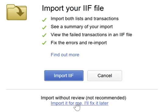Click View the failed transactions in an IIF file text

coord(91,35)
